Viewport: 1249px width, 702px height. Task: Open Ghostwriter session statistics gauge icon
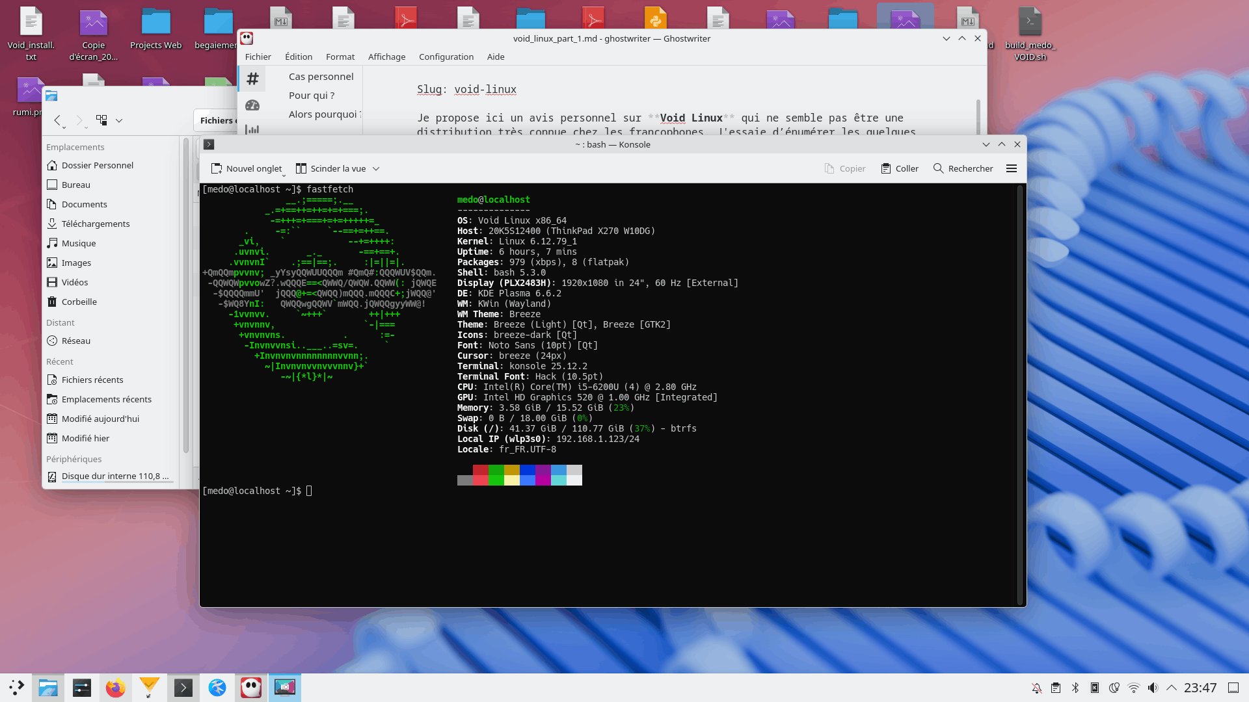pos(252,105)
